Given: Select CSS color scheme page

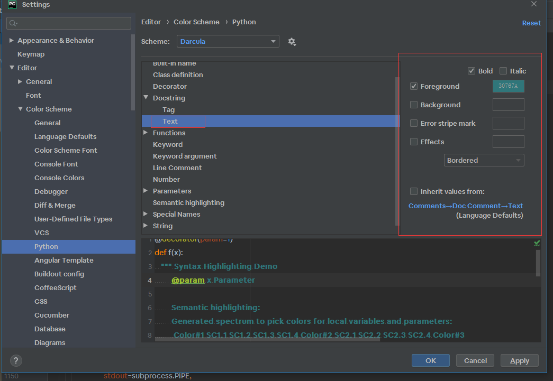Looking at the screenshot, I should point(41,301).
